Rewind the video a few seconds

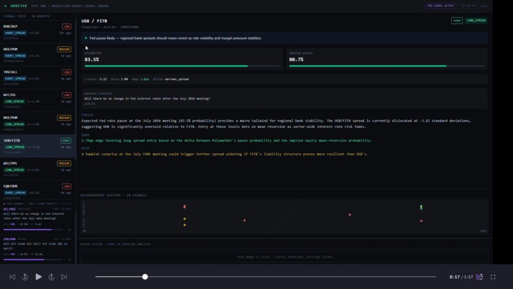25,277
